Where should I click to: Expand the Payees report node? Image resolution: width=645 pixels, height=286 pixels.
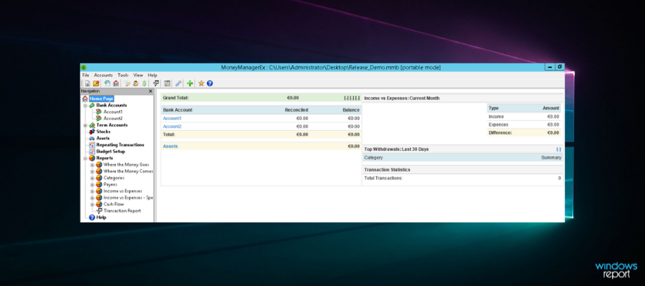coord(92,184)
